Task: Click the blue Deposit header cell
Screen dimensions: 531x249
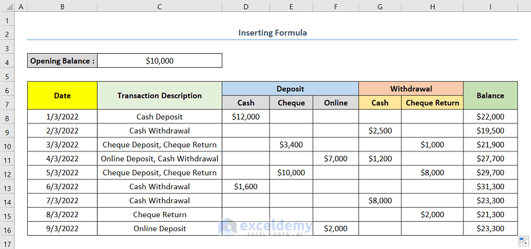Action: (x=290, y=89)
